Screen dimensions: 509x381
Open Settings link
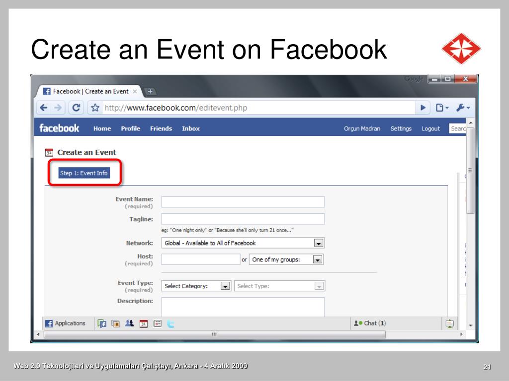(x=401, y=128)
